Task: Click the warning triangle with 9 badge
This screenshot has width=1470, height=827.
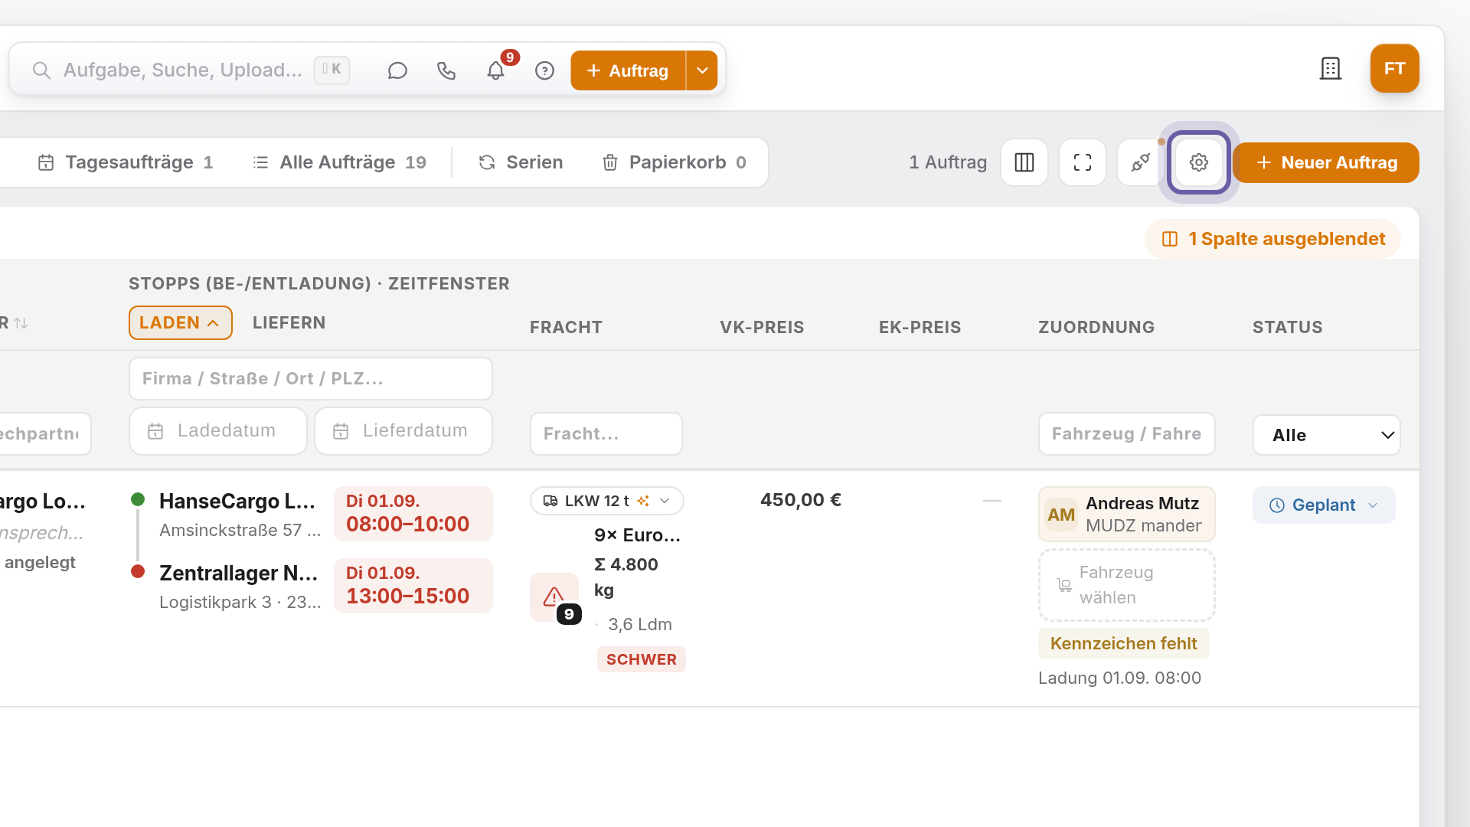Action: [554, 597]
